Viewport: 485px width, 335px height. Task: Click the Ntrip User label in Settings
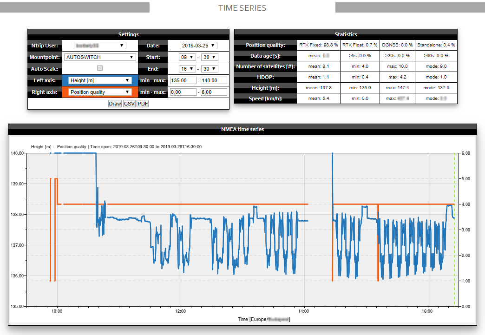(x=45, y=46)
